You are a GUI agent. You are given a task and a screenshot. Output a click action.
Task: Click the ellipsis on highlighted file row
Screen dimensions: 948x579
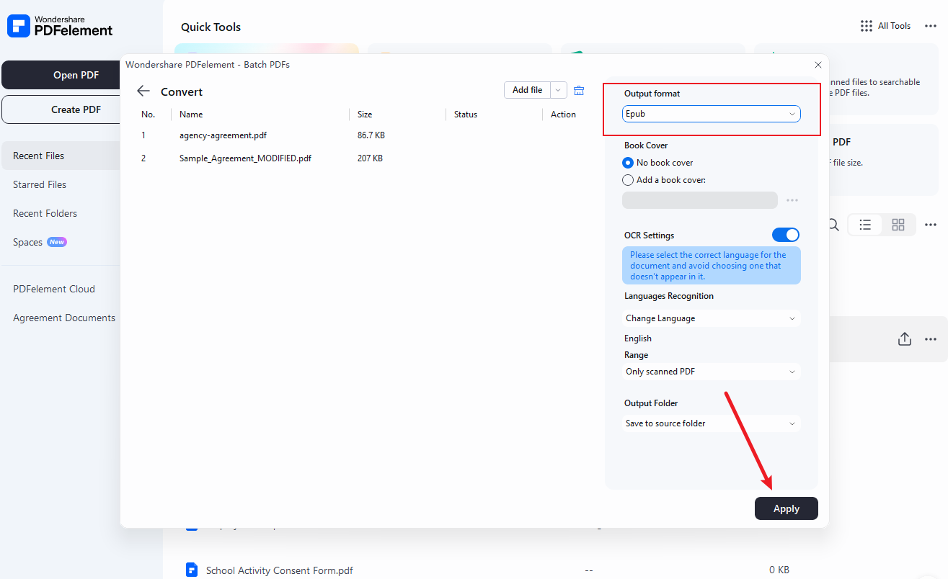[x=931, y=339]
